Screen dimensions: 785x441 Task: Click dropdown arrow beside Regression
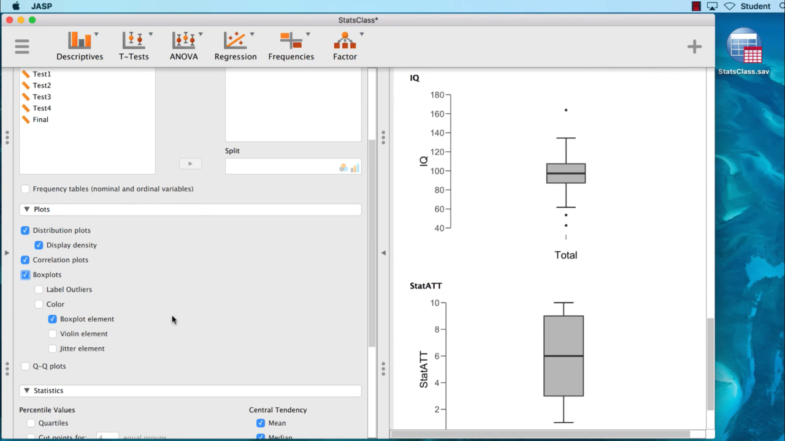252,34
